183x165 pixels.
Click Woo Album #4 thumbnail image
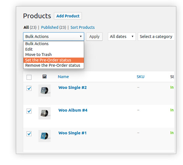(45, 113)
